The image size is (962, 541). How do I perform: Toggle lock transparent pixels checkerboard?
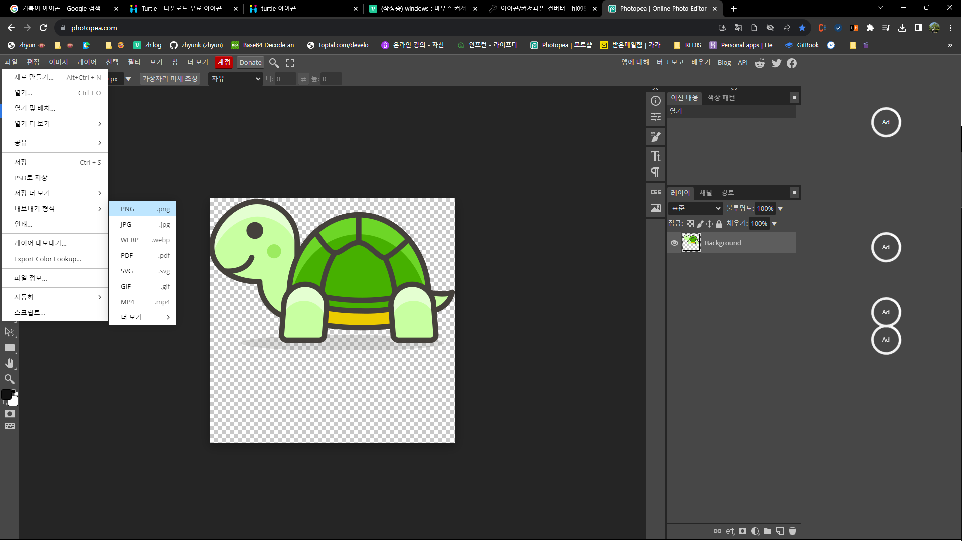coord(690,224)
